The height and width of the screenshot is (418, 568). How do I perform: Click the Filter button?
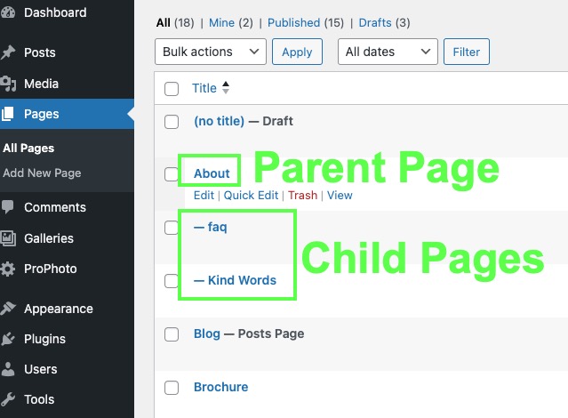(466, 52)
